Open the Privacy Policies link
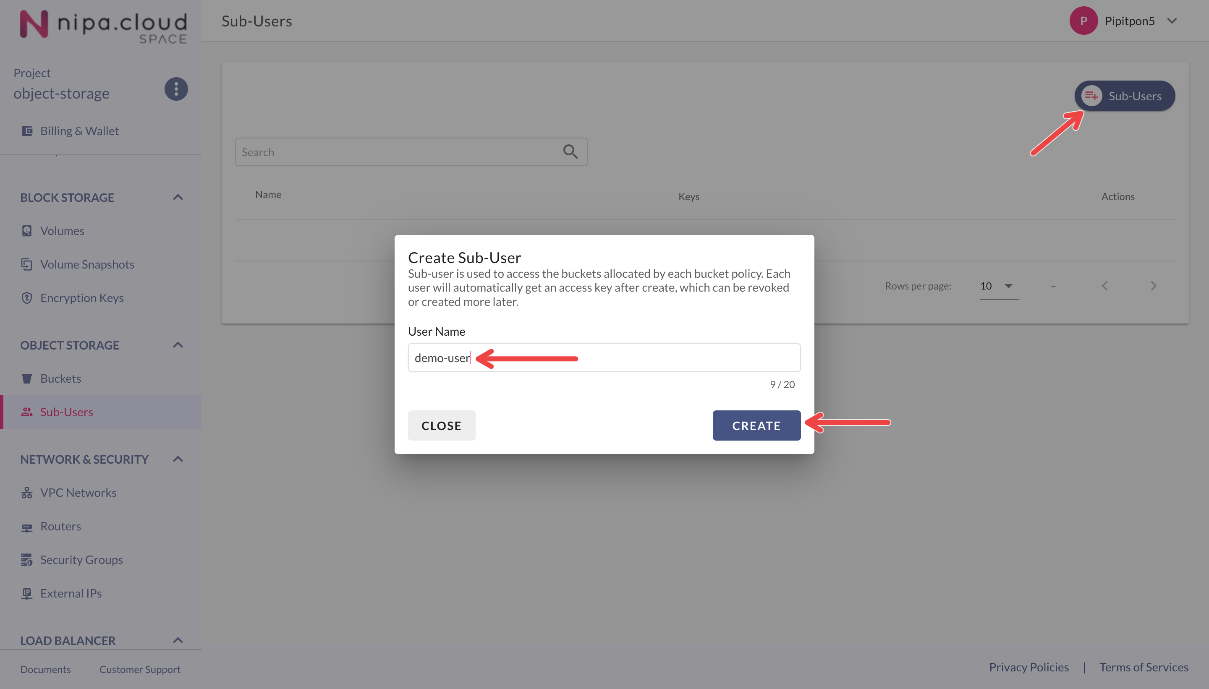The width and height of the screenshot is (1209, 689). click(1028, 667)
